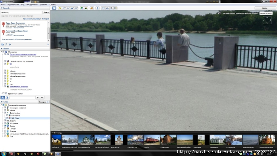The image size is (277, 156).
Task: Open the Инструменты menu
Action: coord(32,5)
